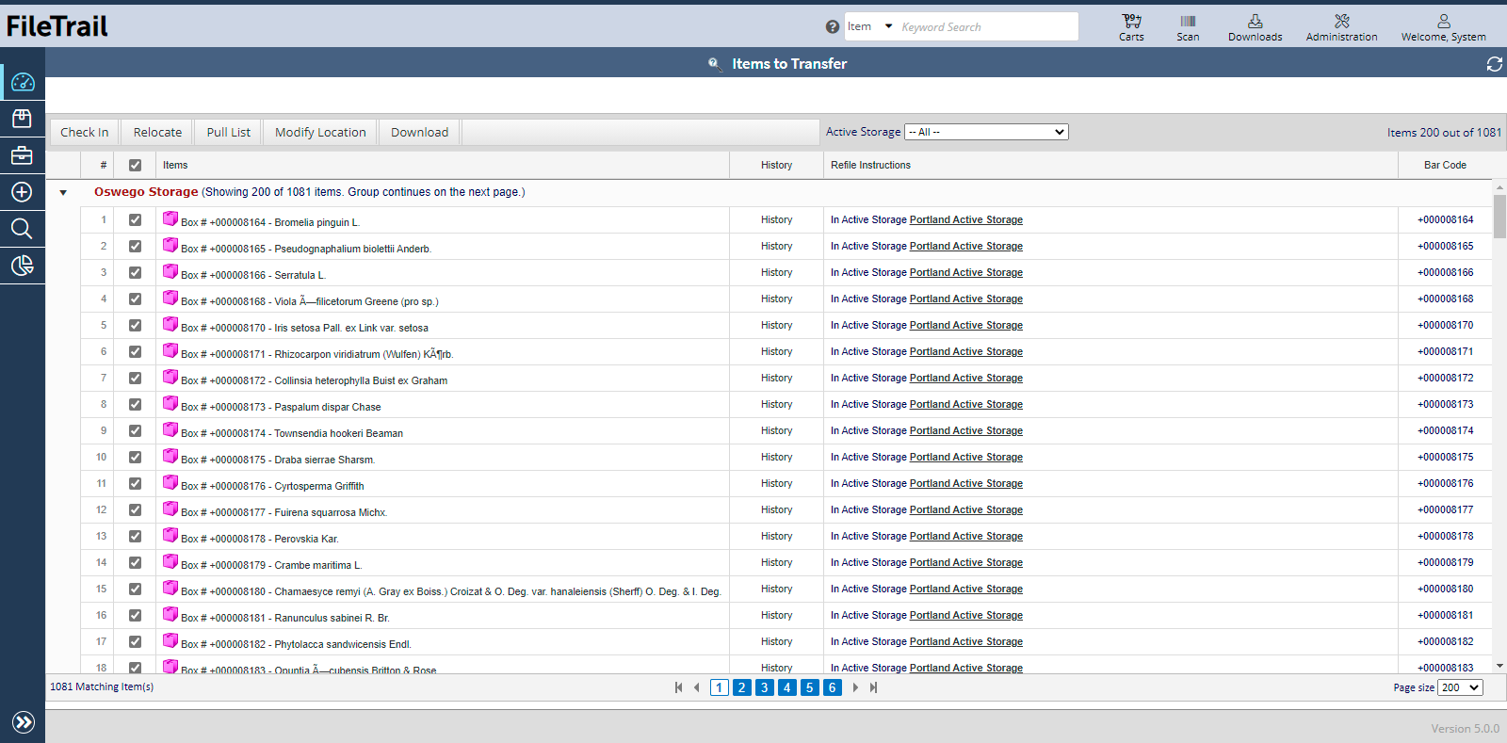Click the Modify Location tab
This screenshot has width=1507, height=743.
[320, 132]
